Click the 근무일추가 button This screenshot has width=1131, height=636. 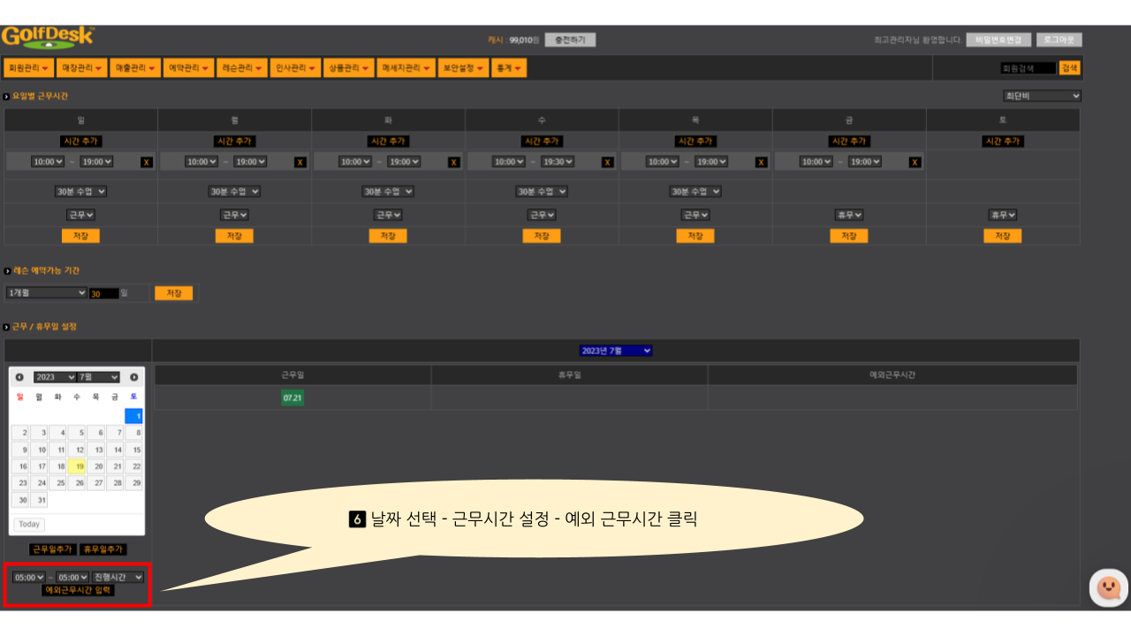(52, 549)
